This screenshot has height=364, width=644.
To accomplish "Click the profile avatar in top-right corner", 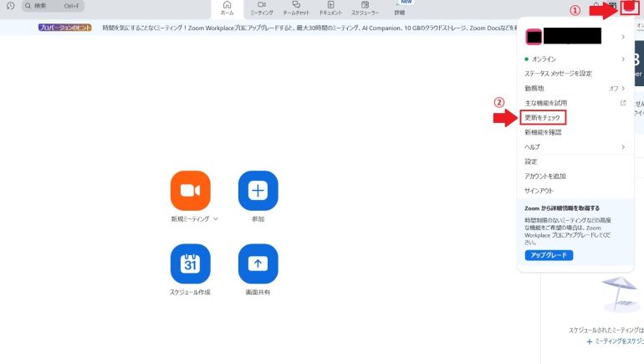I will coord(629,8).
